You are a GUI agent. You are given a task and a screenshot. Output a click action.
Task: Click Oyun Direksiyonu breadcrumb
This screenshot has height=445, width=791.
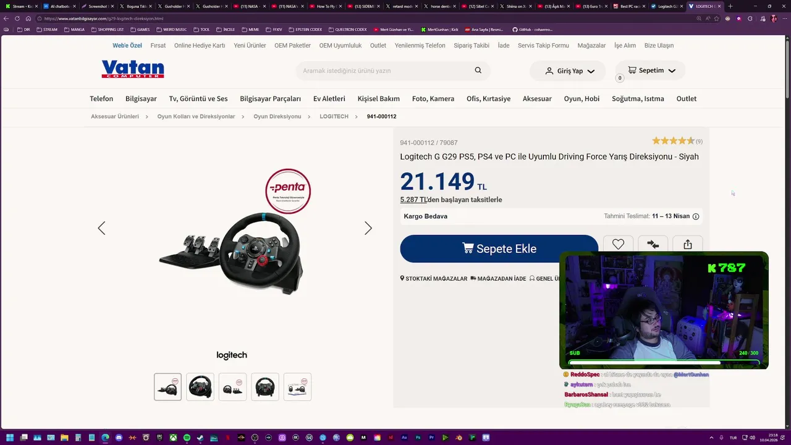[277, 116]
